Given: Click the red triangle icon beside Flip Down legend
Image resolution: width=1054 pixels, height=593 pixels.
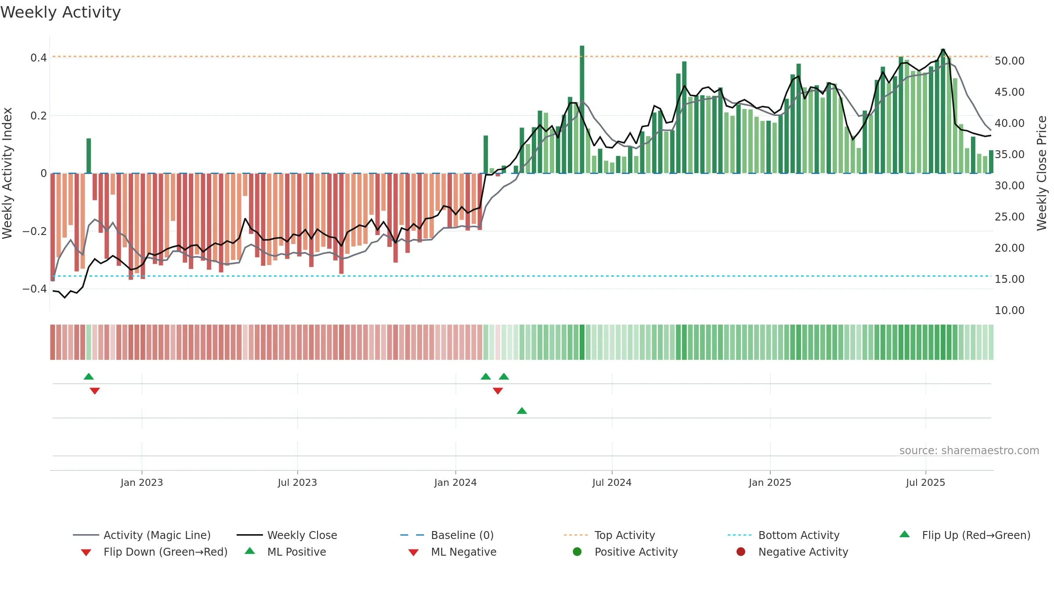Looking at the screenshot, I should point(86,553).
